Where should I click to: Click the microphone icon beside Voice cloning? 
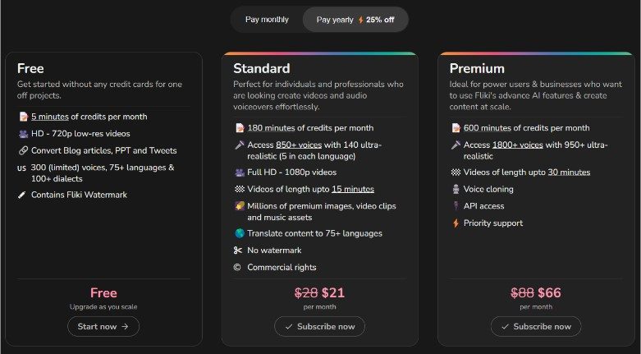tap(456, 189)
